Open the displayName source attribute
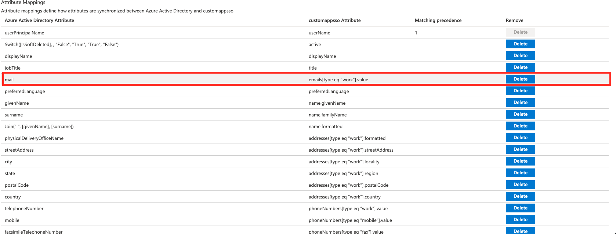616x234 pixels. 18,56
